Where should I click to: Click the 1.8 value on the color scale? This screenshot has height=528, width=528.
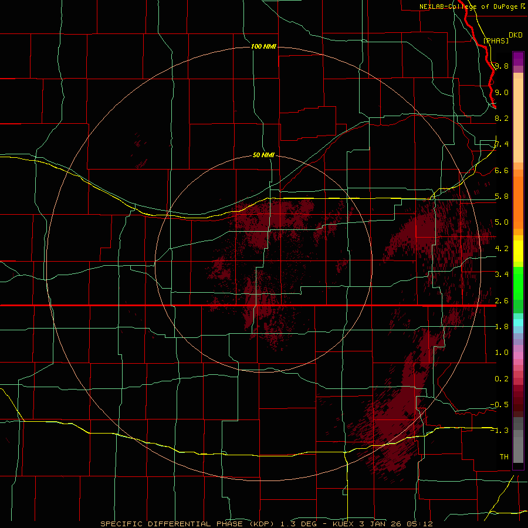click(502, 327)
